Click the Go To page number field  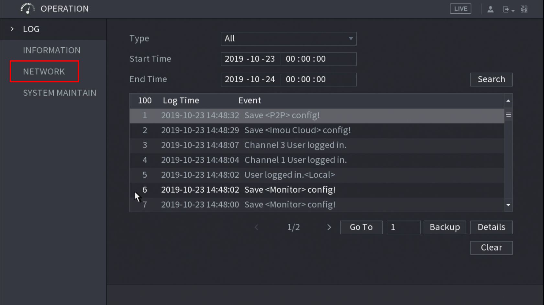pyautogui.click(x=403, y=227)
